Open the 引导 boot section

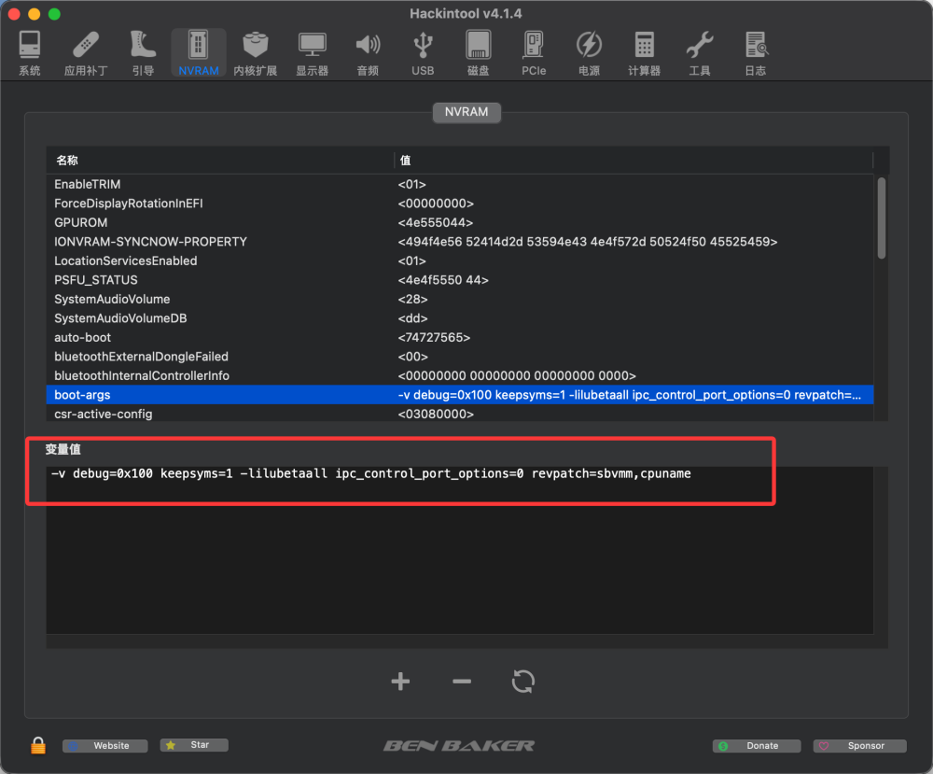coord(143,53)
